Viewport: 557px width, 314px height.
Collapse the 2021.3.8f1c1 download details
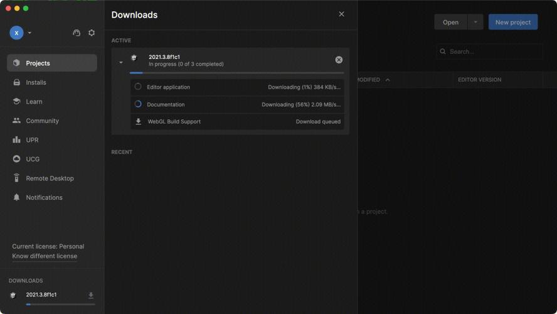coord(121,62)
